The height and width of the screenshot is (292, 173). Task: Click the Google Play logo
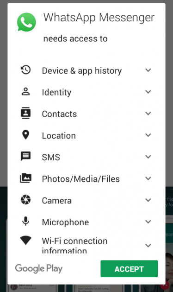coord(39,268)
